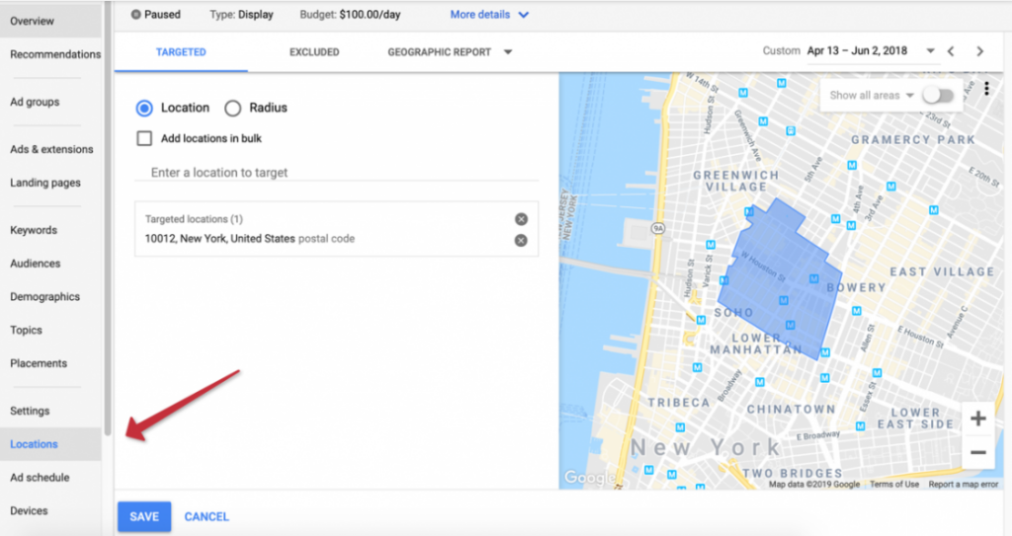Click the Paused status indicator
The height and width of the screenshot is (536, 1012).
click(x=155, y=15)
